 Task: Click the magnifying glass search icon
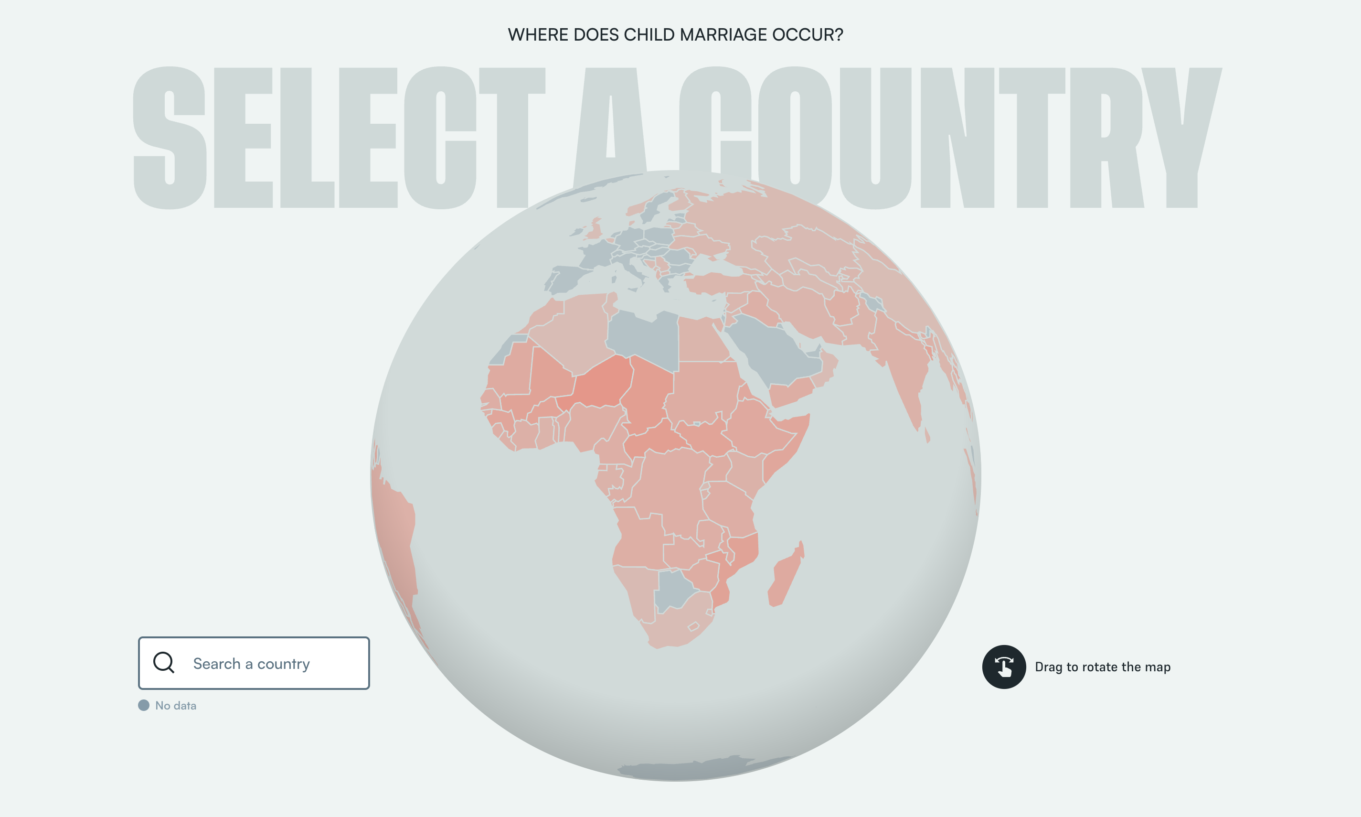pos(163,664)
